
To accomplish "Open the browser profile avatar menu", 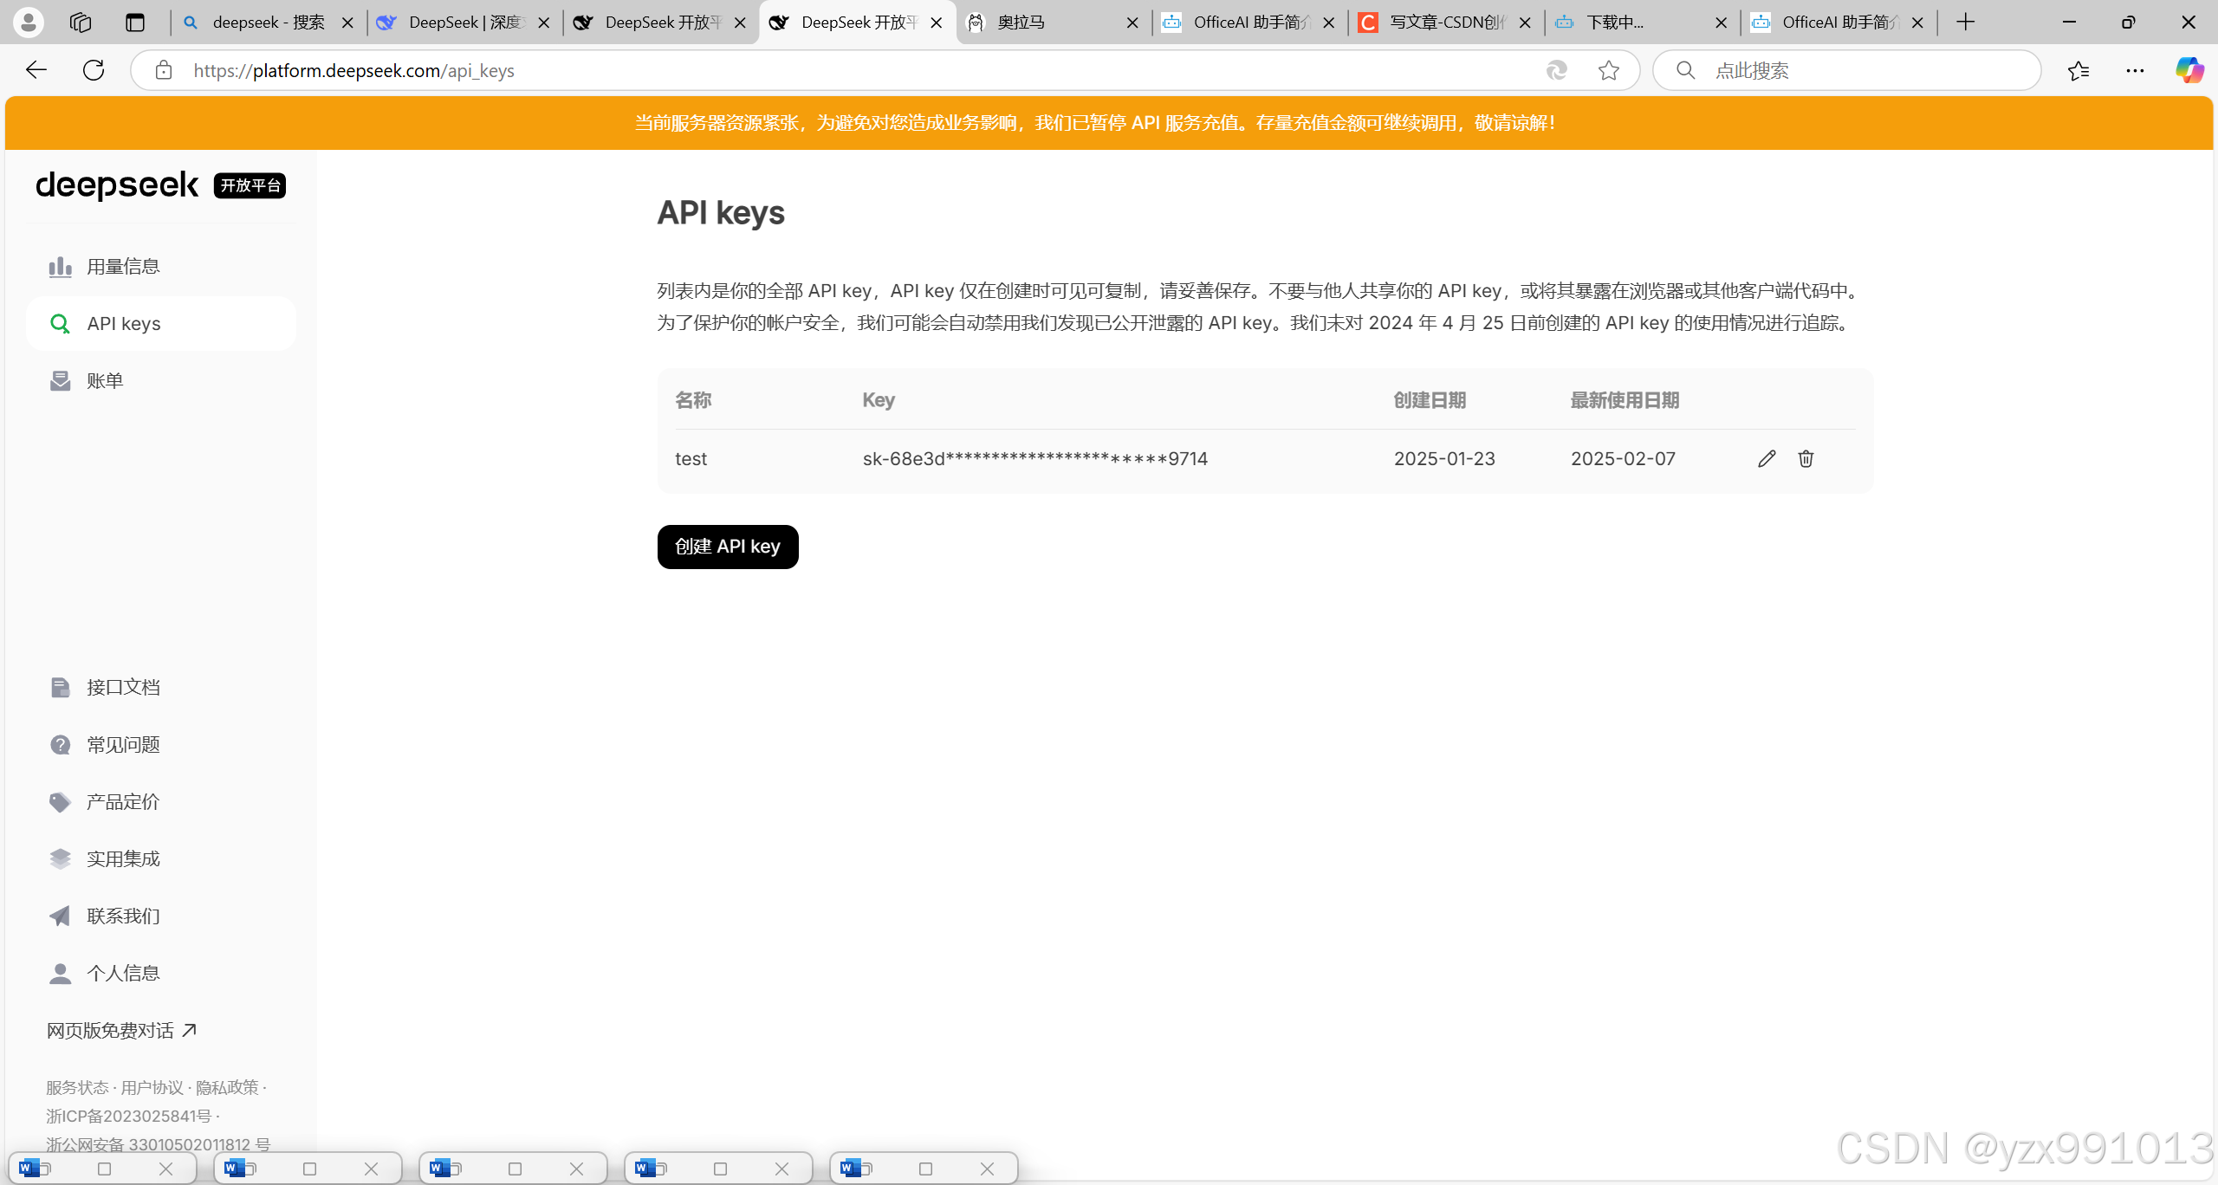I will click(x=29, y=23).
